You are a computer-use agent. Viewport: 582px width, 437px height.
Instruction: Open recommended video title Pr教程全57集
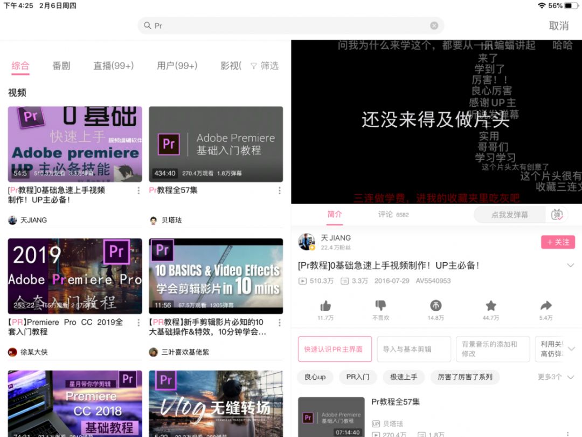click(x=396, y=402)
